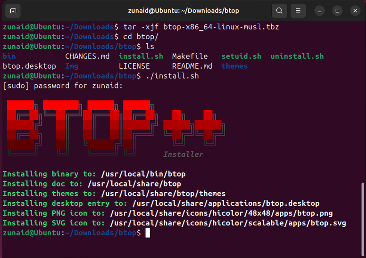366x258 pixels.
Task: Open the search magnifier in the title bar
Action: tap(279, 10)
